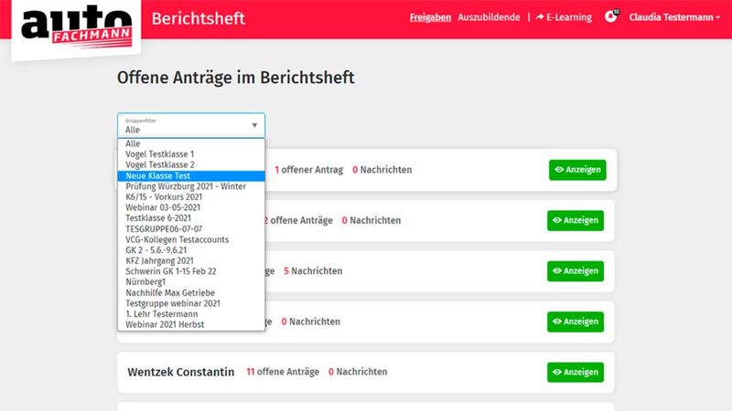Click Anzeigen button for Wentzek Constantin
The image size is (732, 411).
coord(576,372)
